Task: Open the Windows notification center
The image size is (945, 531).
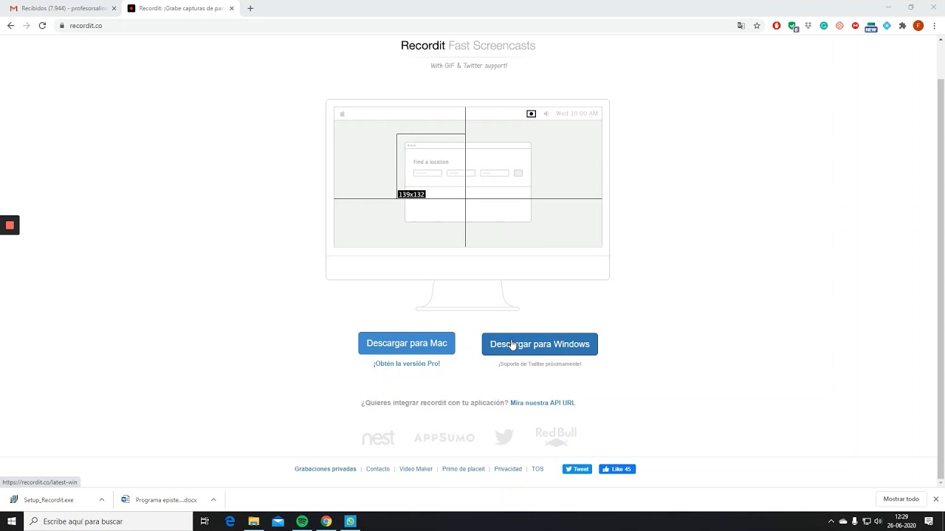Action: point(929,521)
